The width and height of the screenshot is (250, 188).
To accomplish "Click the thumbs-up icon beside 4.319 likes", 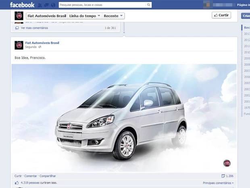I will (17, 183).
